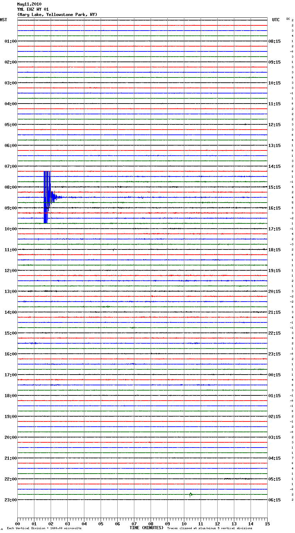Click the date header May11,2010
The image size is (295, 533).
(29, 4)
